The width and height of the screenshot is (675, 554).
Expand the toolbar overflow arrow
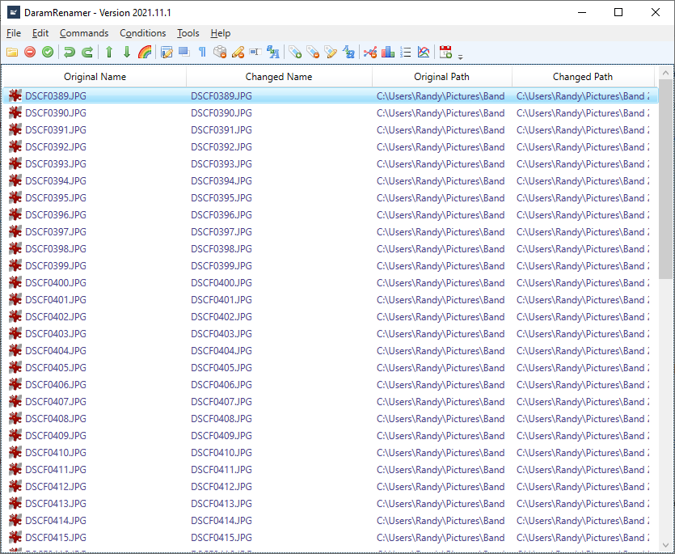[460, 57]
